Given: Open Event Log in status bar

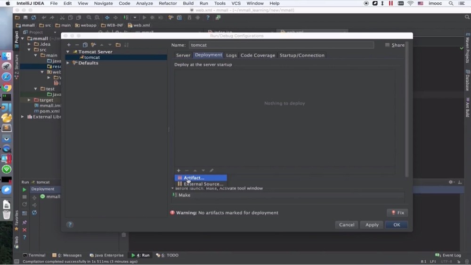Looking at the screenshot, I should (x=448, y=255).
